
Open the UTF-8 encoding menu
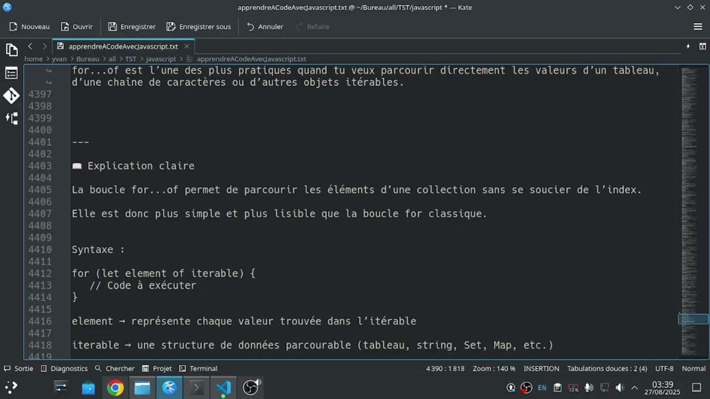click(664, 369)
